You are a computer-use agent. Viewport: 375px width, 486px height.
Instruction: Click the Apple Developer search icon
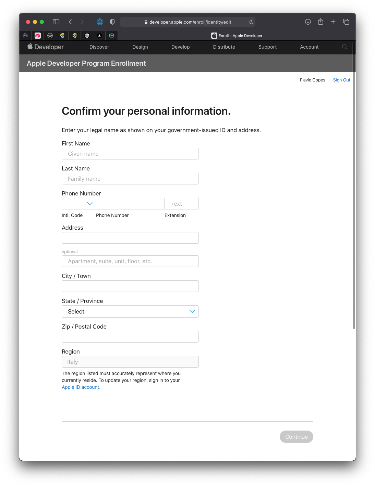coord(344,47)
